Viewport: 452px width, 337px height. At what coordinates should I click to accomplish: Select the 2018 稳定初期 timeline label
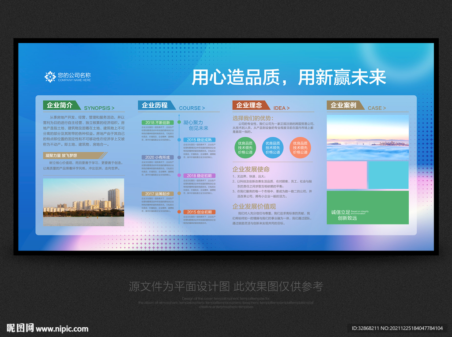point(199,176)
